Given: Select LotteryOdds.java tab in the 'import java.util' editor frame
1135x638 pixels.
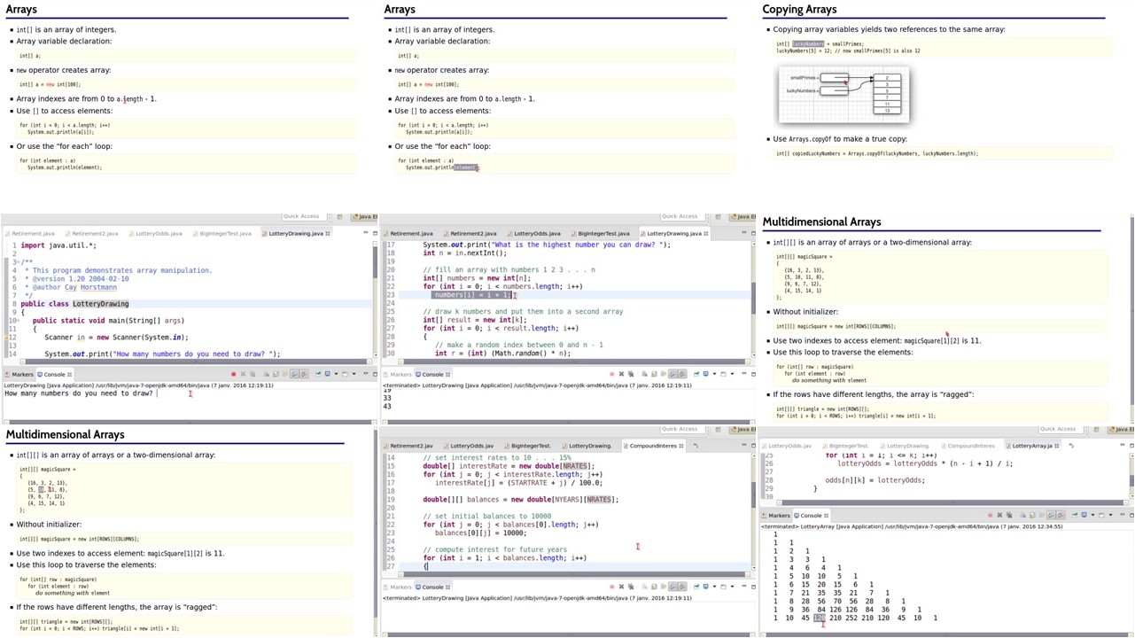Looking at the screenshot, I should [x=158, y=233].
